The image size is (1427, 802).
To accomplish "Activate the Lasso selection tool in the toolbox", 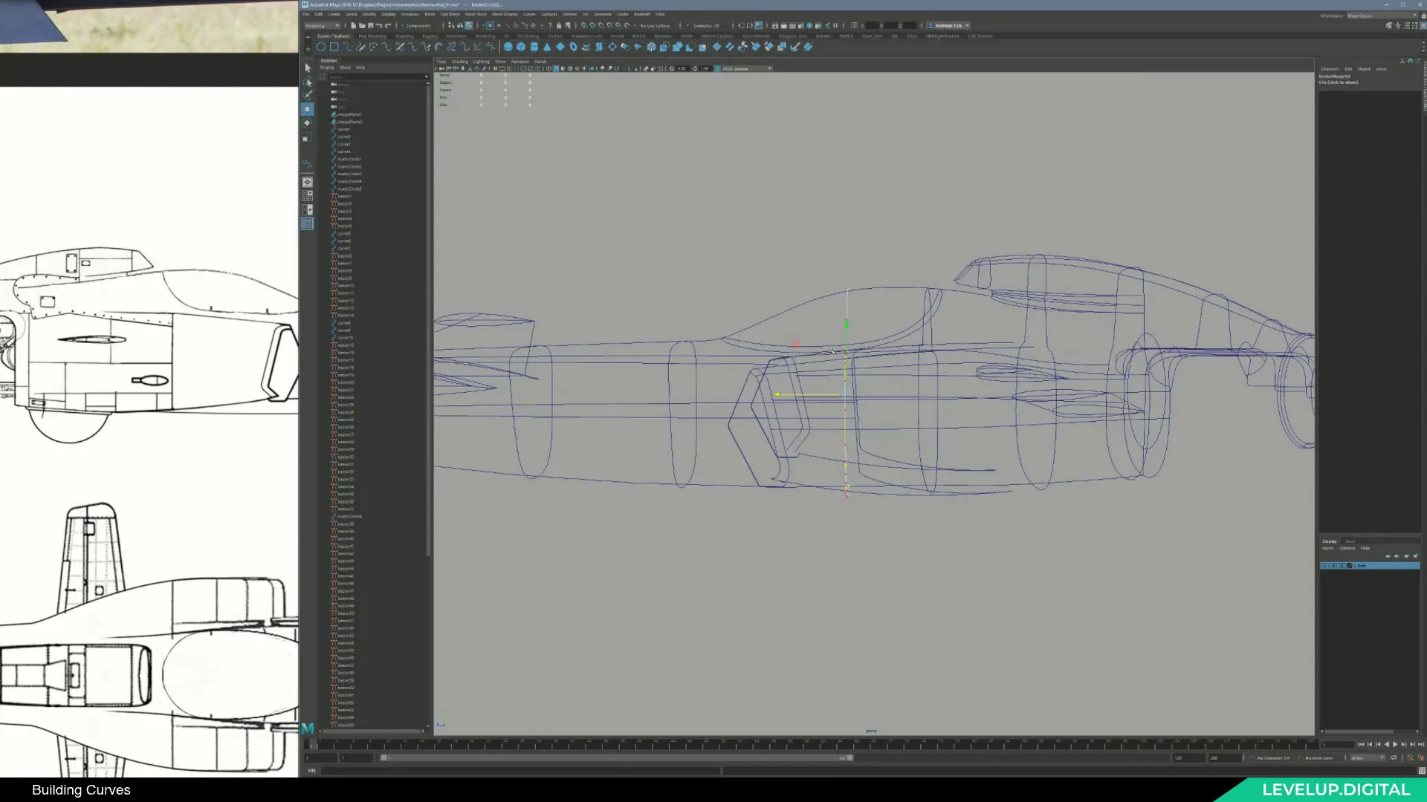I will click(307, 82).
